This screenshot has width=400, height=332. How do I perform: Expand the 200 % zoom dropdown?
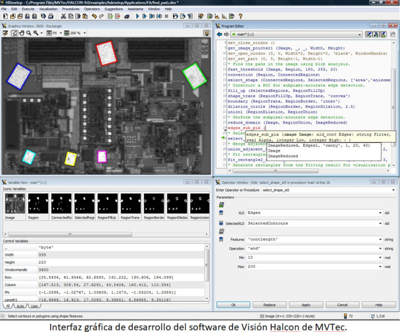(x=84, y=33)
